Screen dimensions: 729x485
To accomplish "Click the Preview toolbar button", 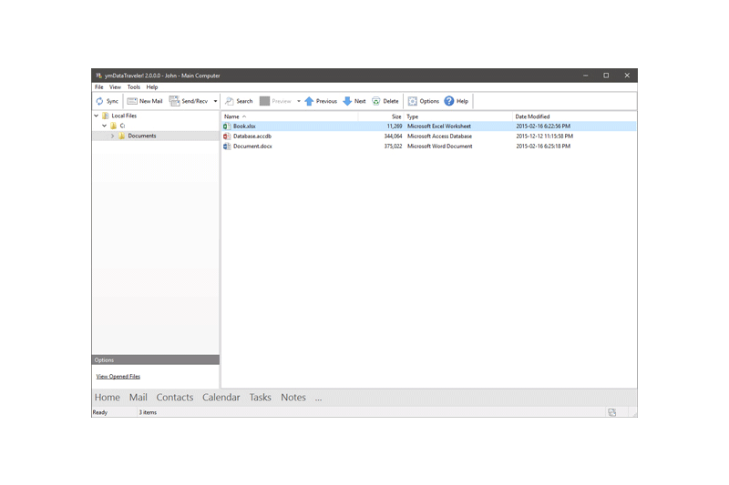I will (x=275, y=101).
